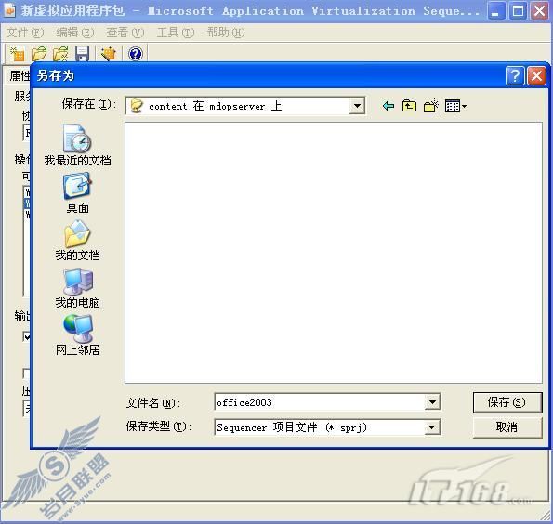Click the Up One Level folder icon
This screenshot has width=553, height=524.
point(409,106)
